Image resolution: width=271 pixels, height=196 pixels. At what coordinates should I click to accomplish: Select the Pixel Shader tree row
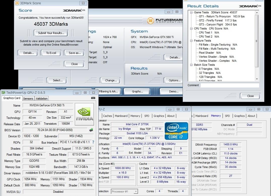(x=210, y=53)
